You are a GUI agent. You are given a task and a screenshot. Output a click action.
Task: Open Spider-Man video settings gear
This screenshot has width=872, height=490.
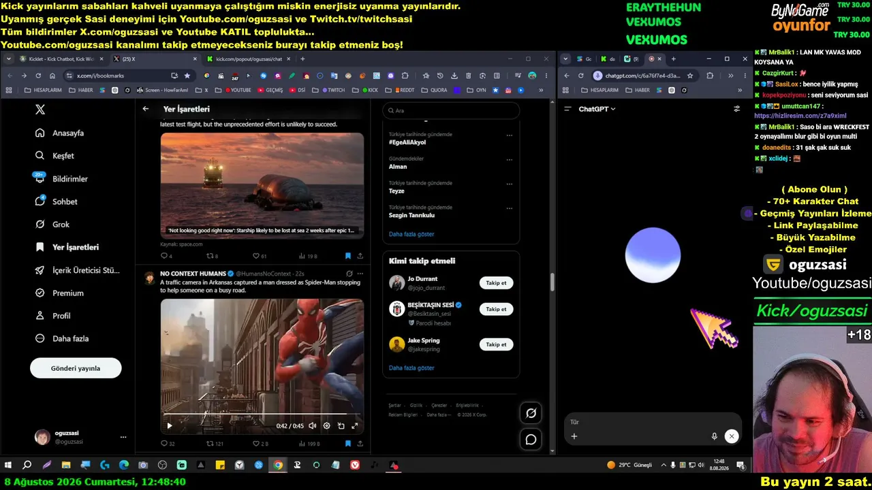326,426
